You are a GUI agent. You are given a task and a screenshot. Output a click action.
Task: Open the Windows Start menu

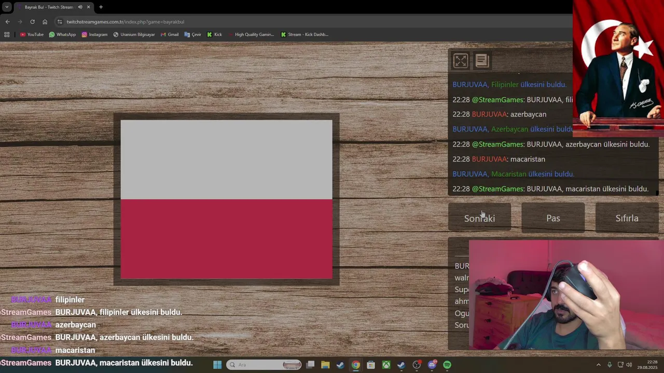[x=217, y=365]
